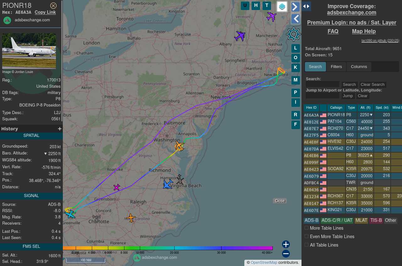The width and height of the screenshot is (402, 266).
Task: Close the PIONR18 aircraft info panel
Action: [53, 6]
